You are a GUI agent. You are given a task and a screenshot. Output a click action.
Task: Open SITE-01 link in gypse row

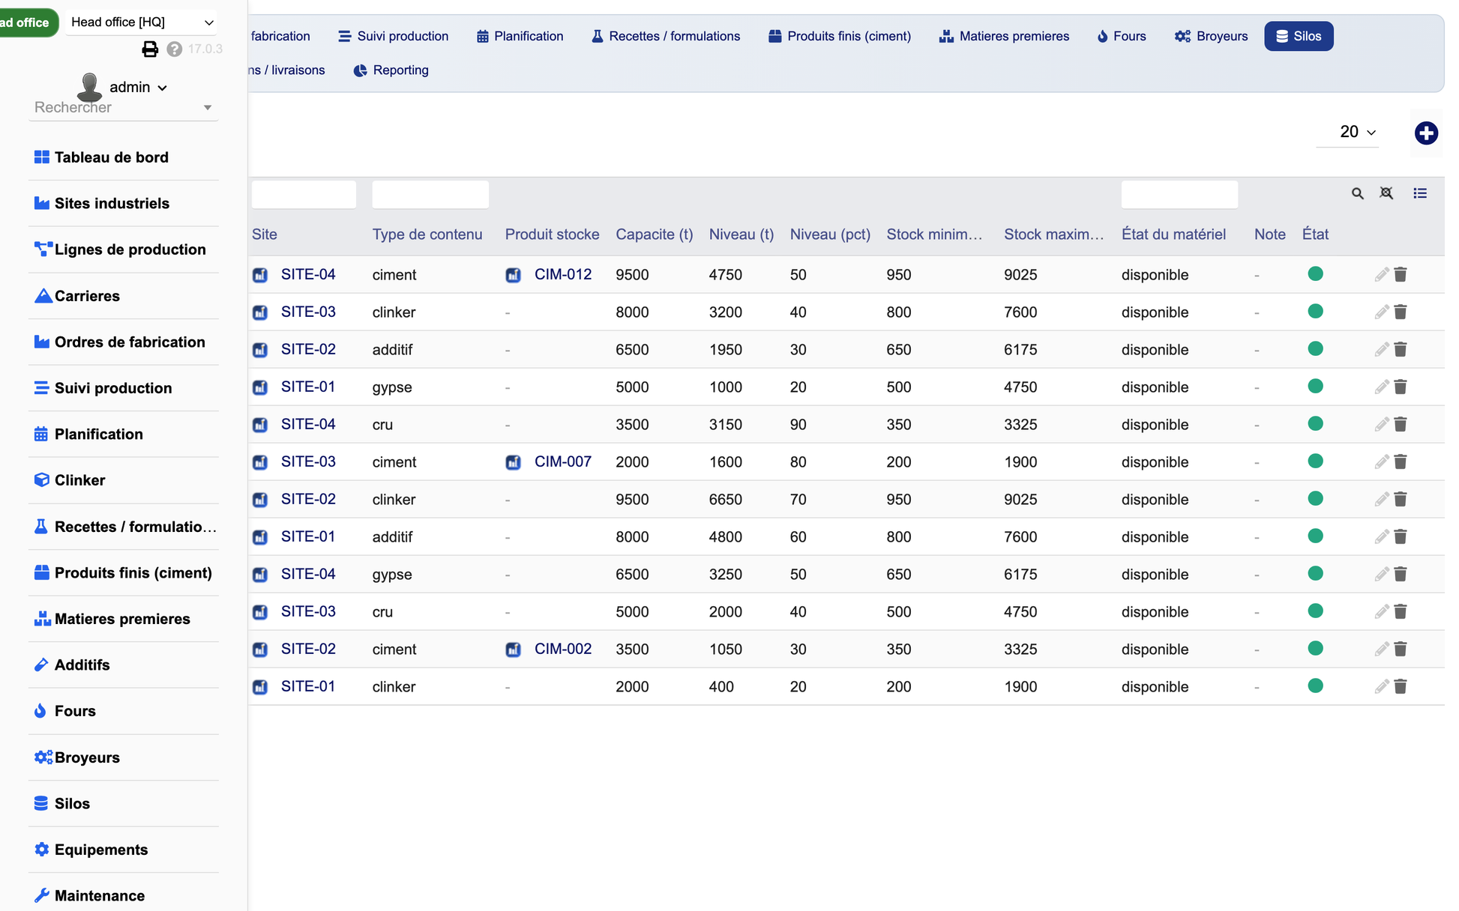[308, 387]
